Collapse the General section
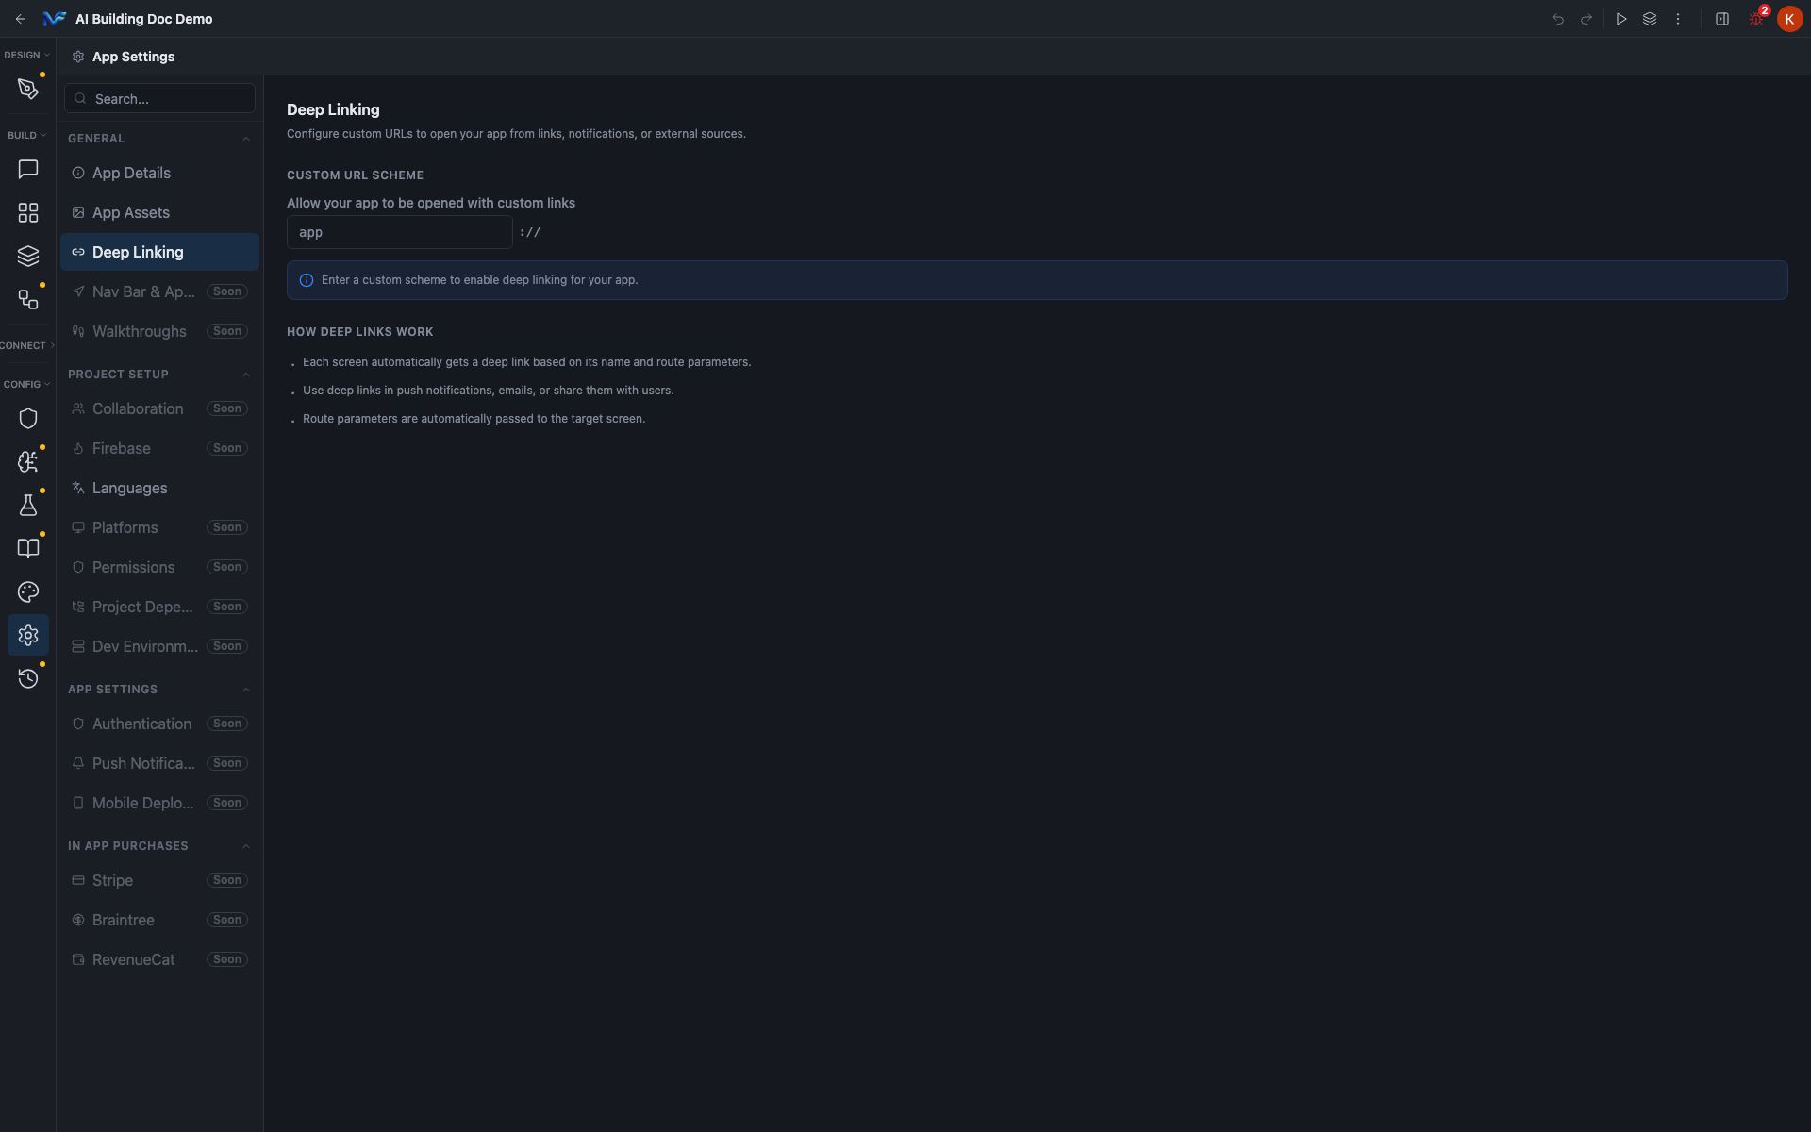This screenshot has width=1811, height=1132. pyautogui.click(x=246, y=139)
